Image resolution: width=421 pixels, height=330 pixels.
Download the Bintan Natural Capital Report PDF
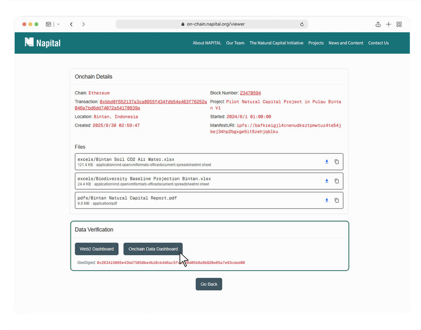pos(327,200)
